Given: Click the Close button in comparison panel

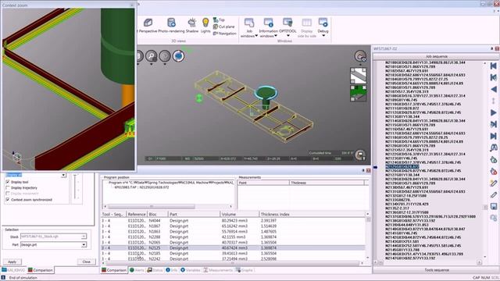Looking at the screenshot, I should tap(87, 261).
